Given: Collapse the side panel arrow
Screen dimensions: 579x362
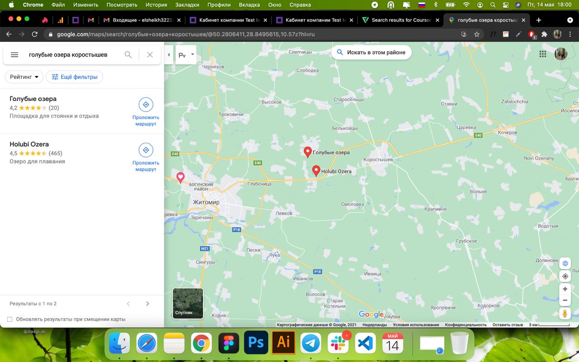Looking at the screenshot, I should [x=169, y=55].
